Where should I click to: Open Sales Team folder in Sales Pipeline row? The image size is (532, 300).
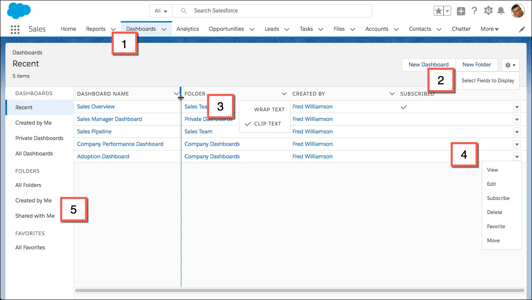(198, 132)
